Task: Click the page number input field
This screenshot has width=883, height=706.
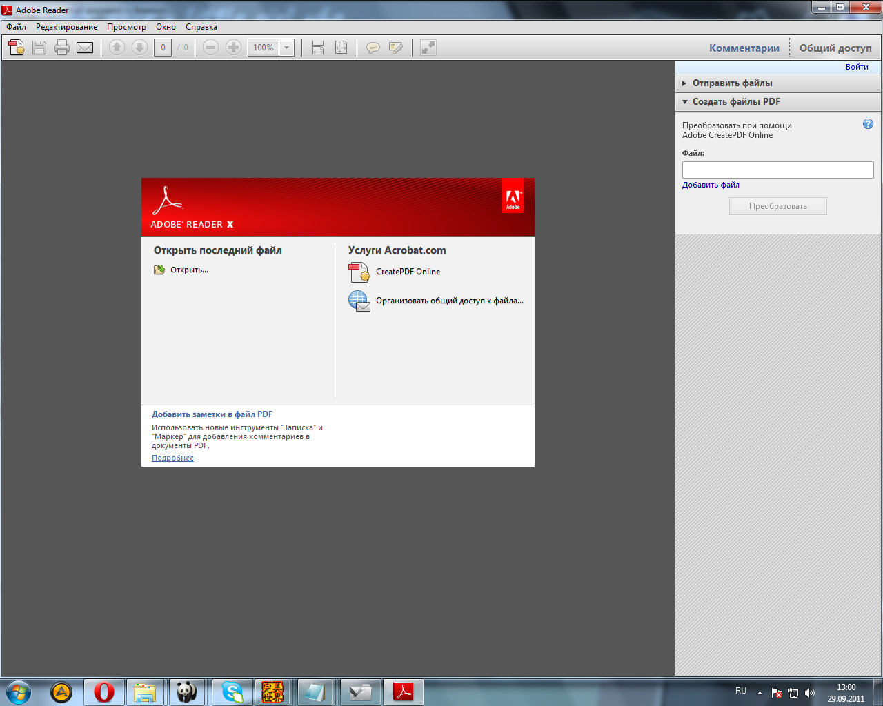Action: click(163, 48)
